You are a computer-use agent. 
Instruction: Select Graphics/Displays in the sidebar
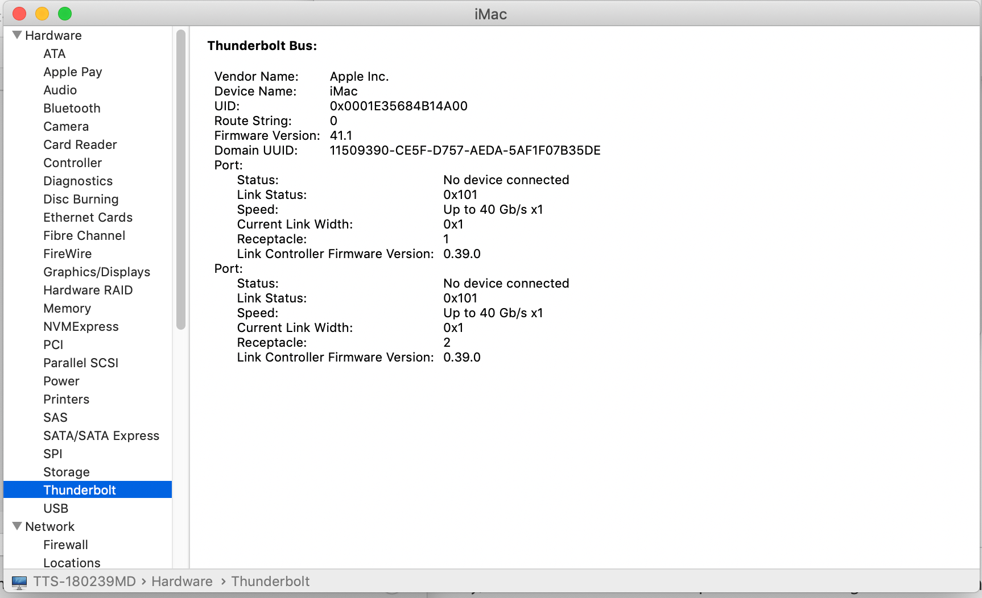point(97,272)
